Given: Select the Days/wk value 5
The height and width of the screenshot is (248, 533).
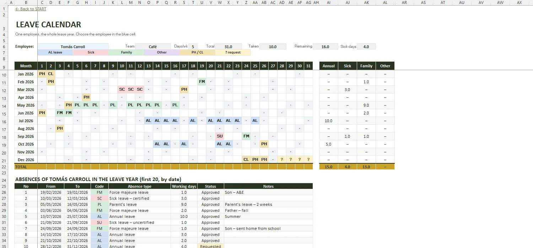Looking at the screenshot, I should [x=193, y=47].
